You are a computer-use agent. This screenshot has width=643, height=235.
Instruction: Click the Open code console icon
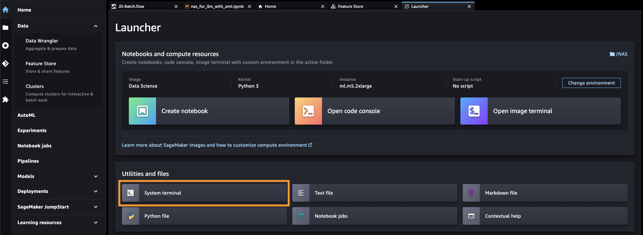[308, 111]
